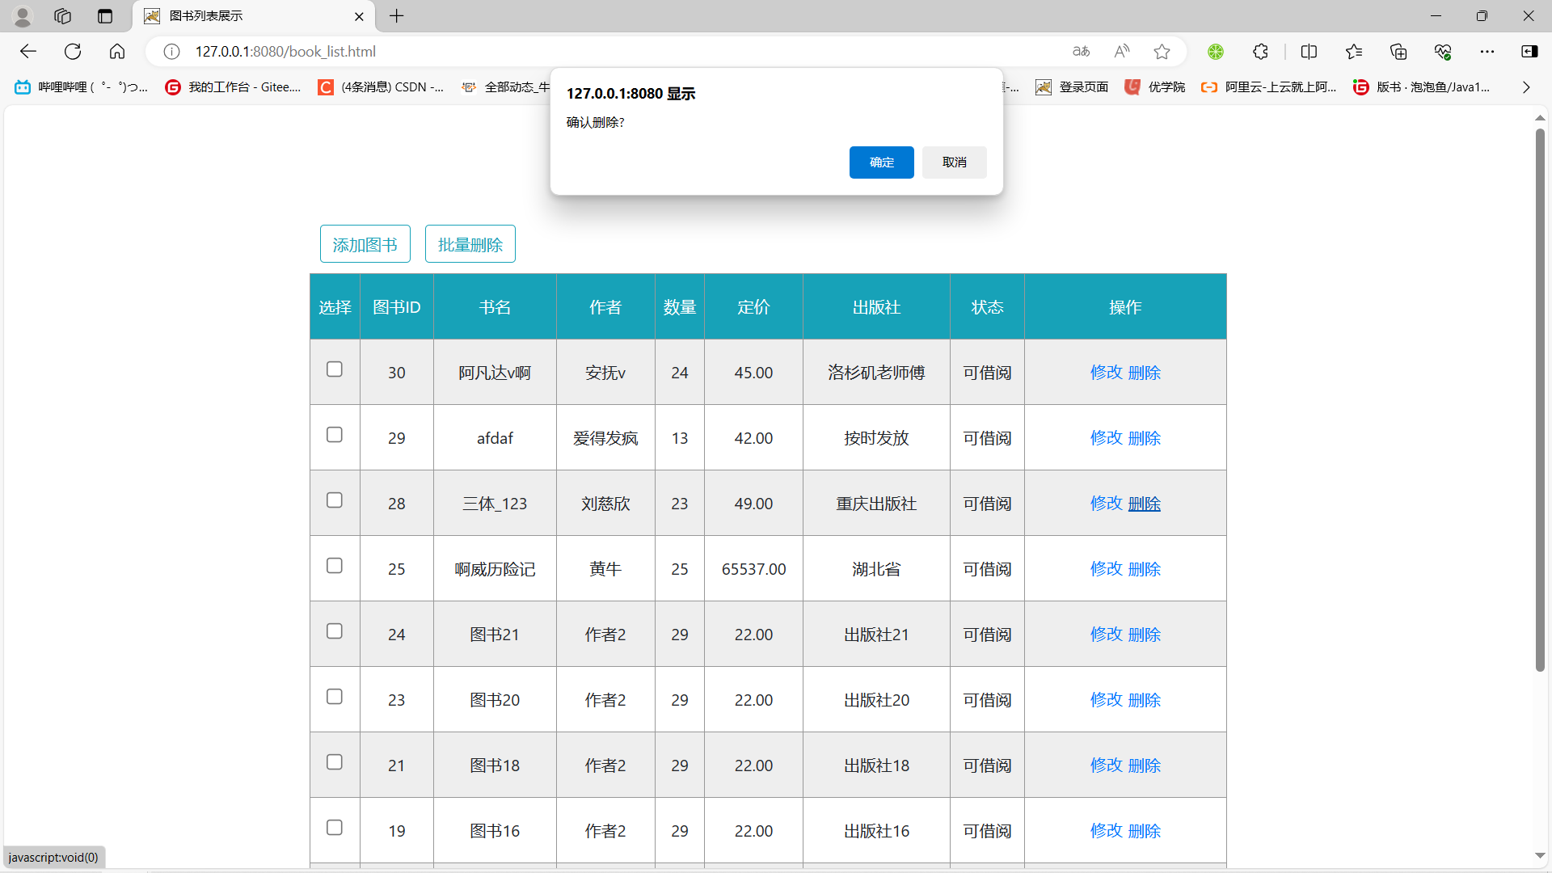Confirm deletion with the 确定 button

coord(881,162)
